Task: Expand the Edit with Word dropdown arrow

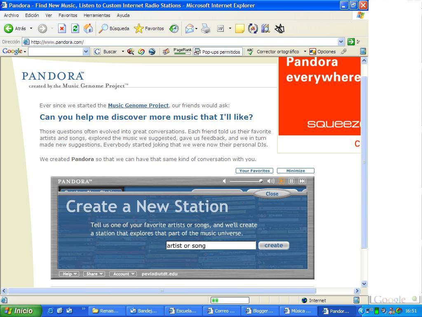Action: (x=230, y=28)
